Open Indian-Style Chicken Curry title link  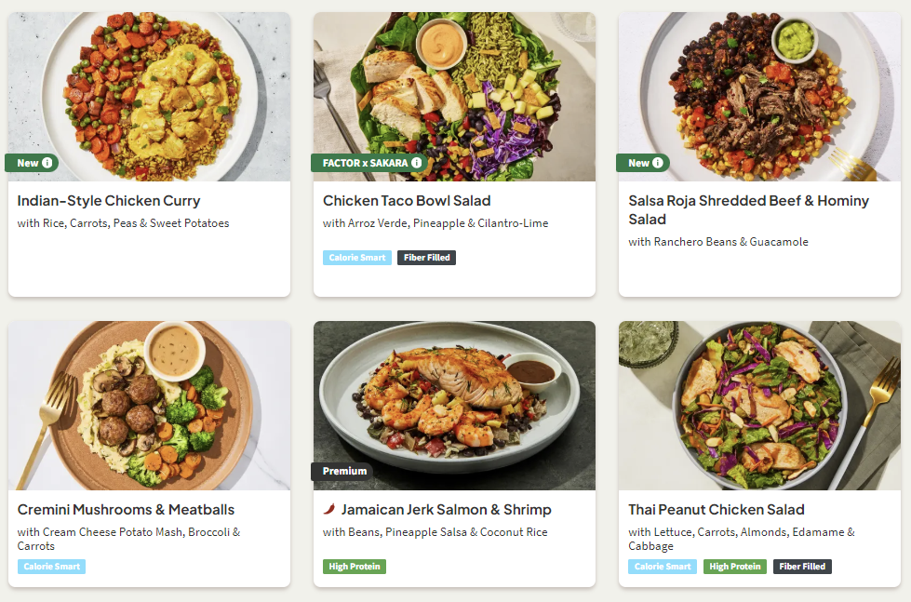pyautogui.click(x=109, y=201)
